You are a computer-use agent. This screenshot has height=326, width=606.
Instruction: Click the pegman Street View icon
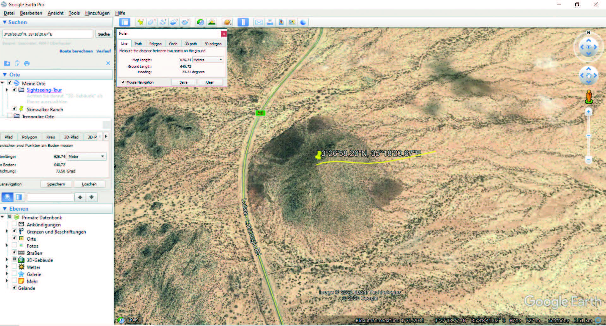pyautogui.click(x=589, y=97)
